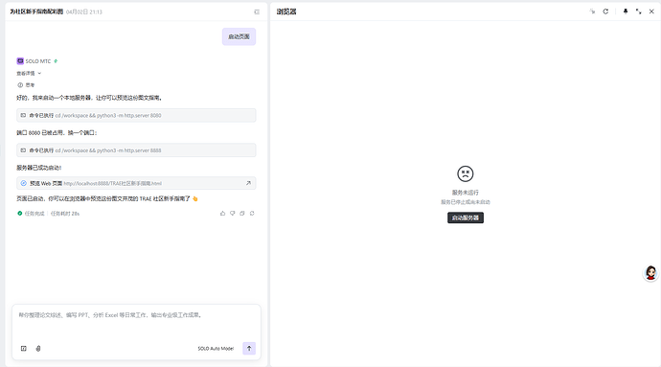This screenshot has width=661, height=367.
Task: Open the preview link's external arrow icon
Action: point(248,183)
